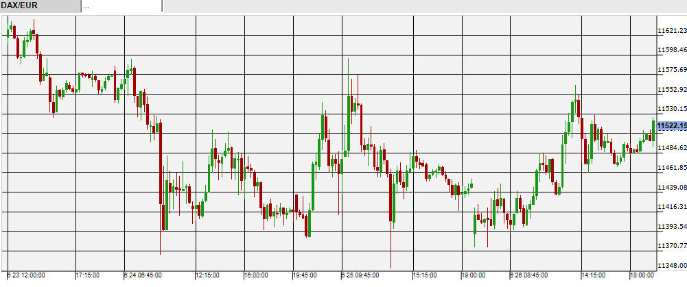
Task: Click the 11393.54 price level label
Action: point(671,227)
